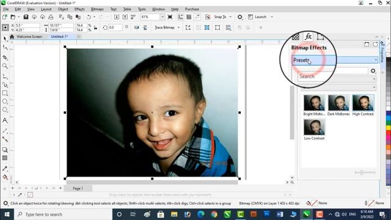Image resolution: width=391 pixels, height=220 pixels.
Task: Switch to the Welcome Screen tab
Action: pos(29,37)
